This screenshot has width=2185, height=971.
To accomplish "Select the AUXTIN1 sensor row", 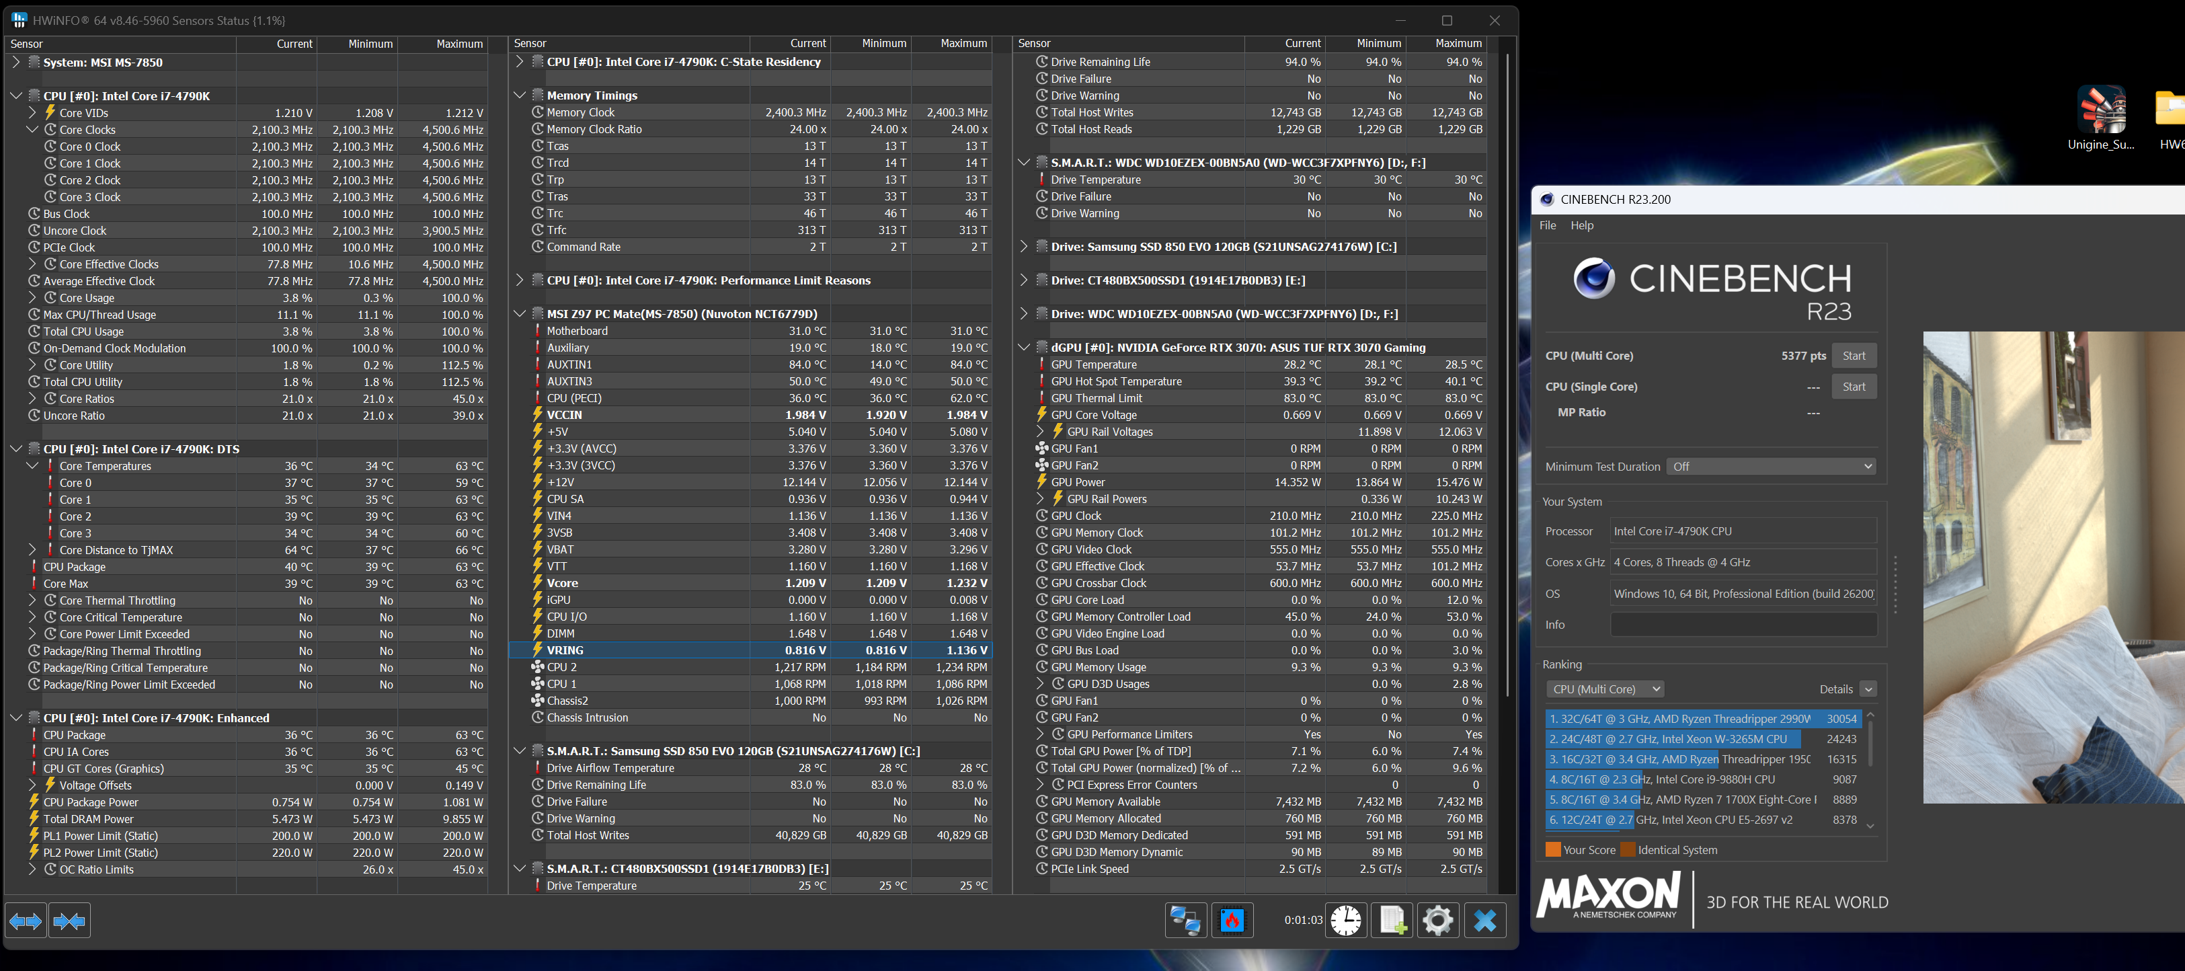I will 751,364.
